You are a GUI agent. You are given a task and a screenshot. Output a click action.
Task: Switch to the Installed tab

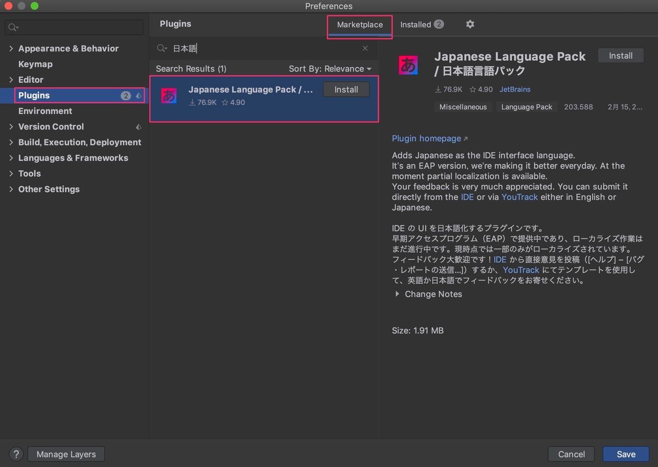click(x=417, y=24)
